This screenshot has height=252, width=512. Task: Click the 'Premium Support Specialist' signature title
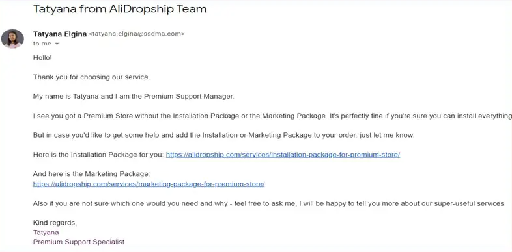point(79,242)
